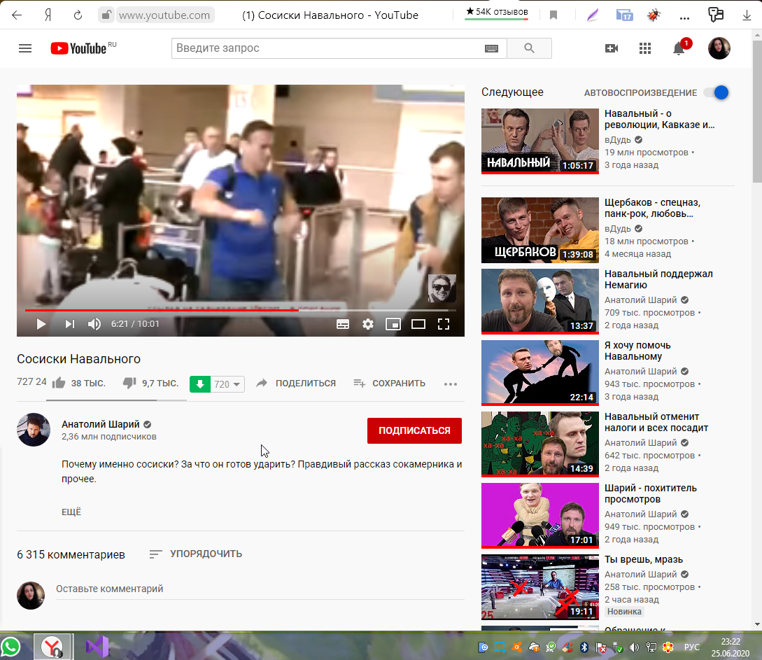Open more actions ellipsis under video
This screenshot has width=762, height=660.
[x=451, y=384]
